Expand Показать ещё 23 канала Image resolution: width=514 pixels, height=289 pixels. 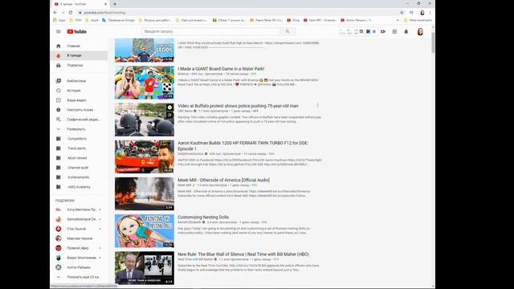tap(79, 277)
